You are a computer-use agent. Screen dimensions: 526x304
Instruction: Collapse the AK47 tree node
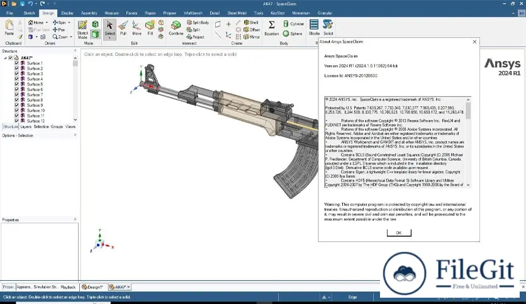6,58
